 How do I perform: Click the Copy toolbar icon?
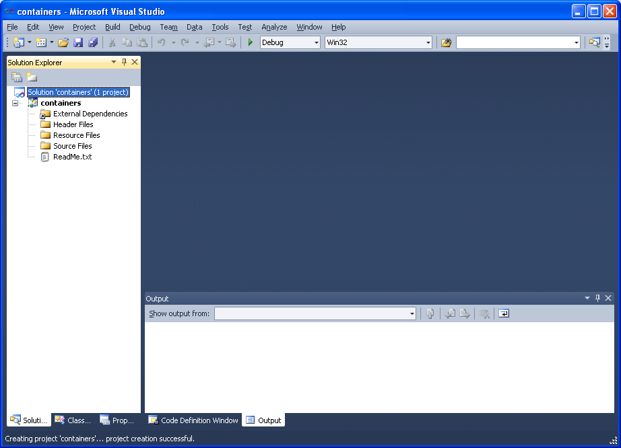pos(127,42)
